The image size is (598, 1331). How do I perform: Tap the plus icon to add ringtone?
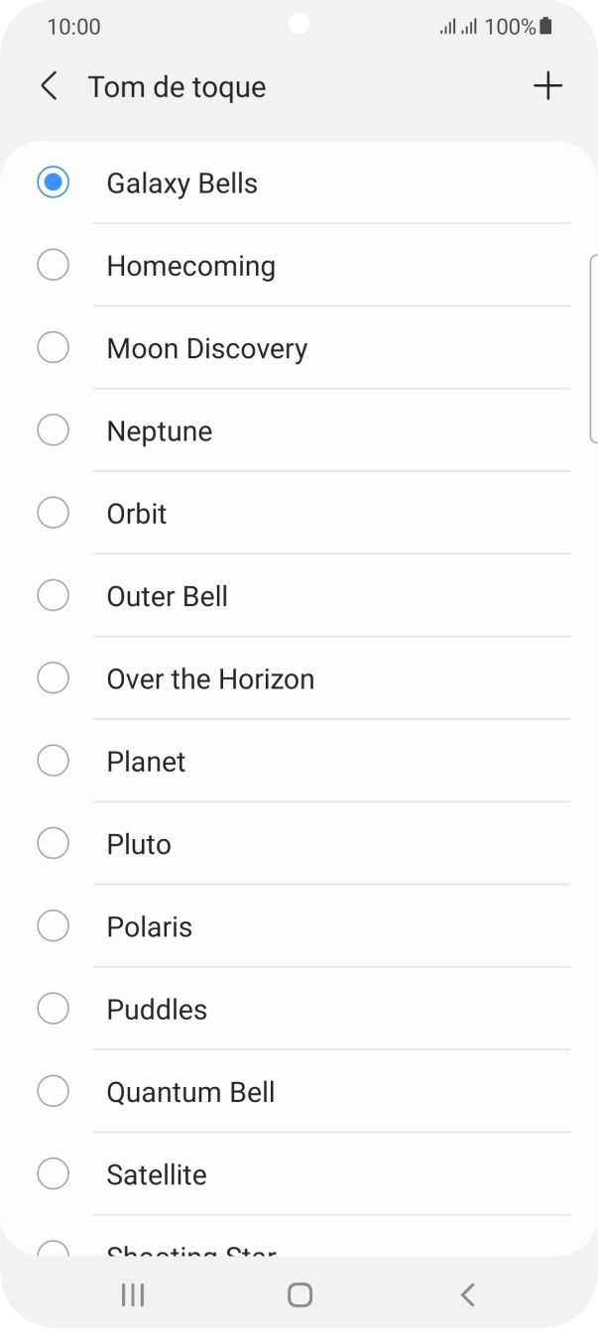click(x=546, y=86)
